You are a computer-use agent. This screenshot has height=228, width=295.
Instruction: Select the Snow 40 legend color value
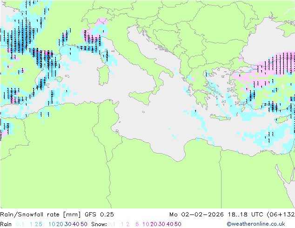click(x=170, y=224)
